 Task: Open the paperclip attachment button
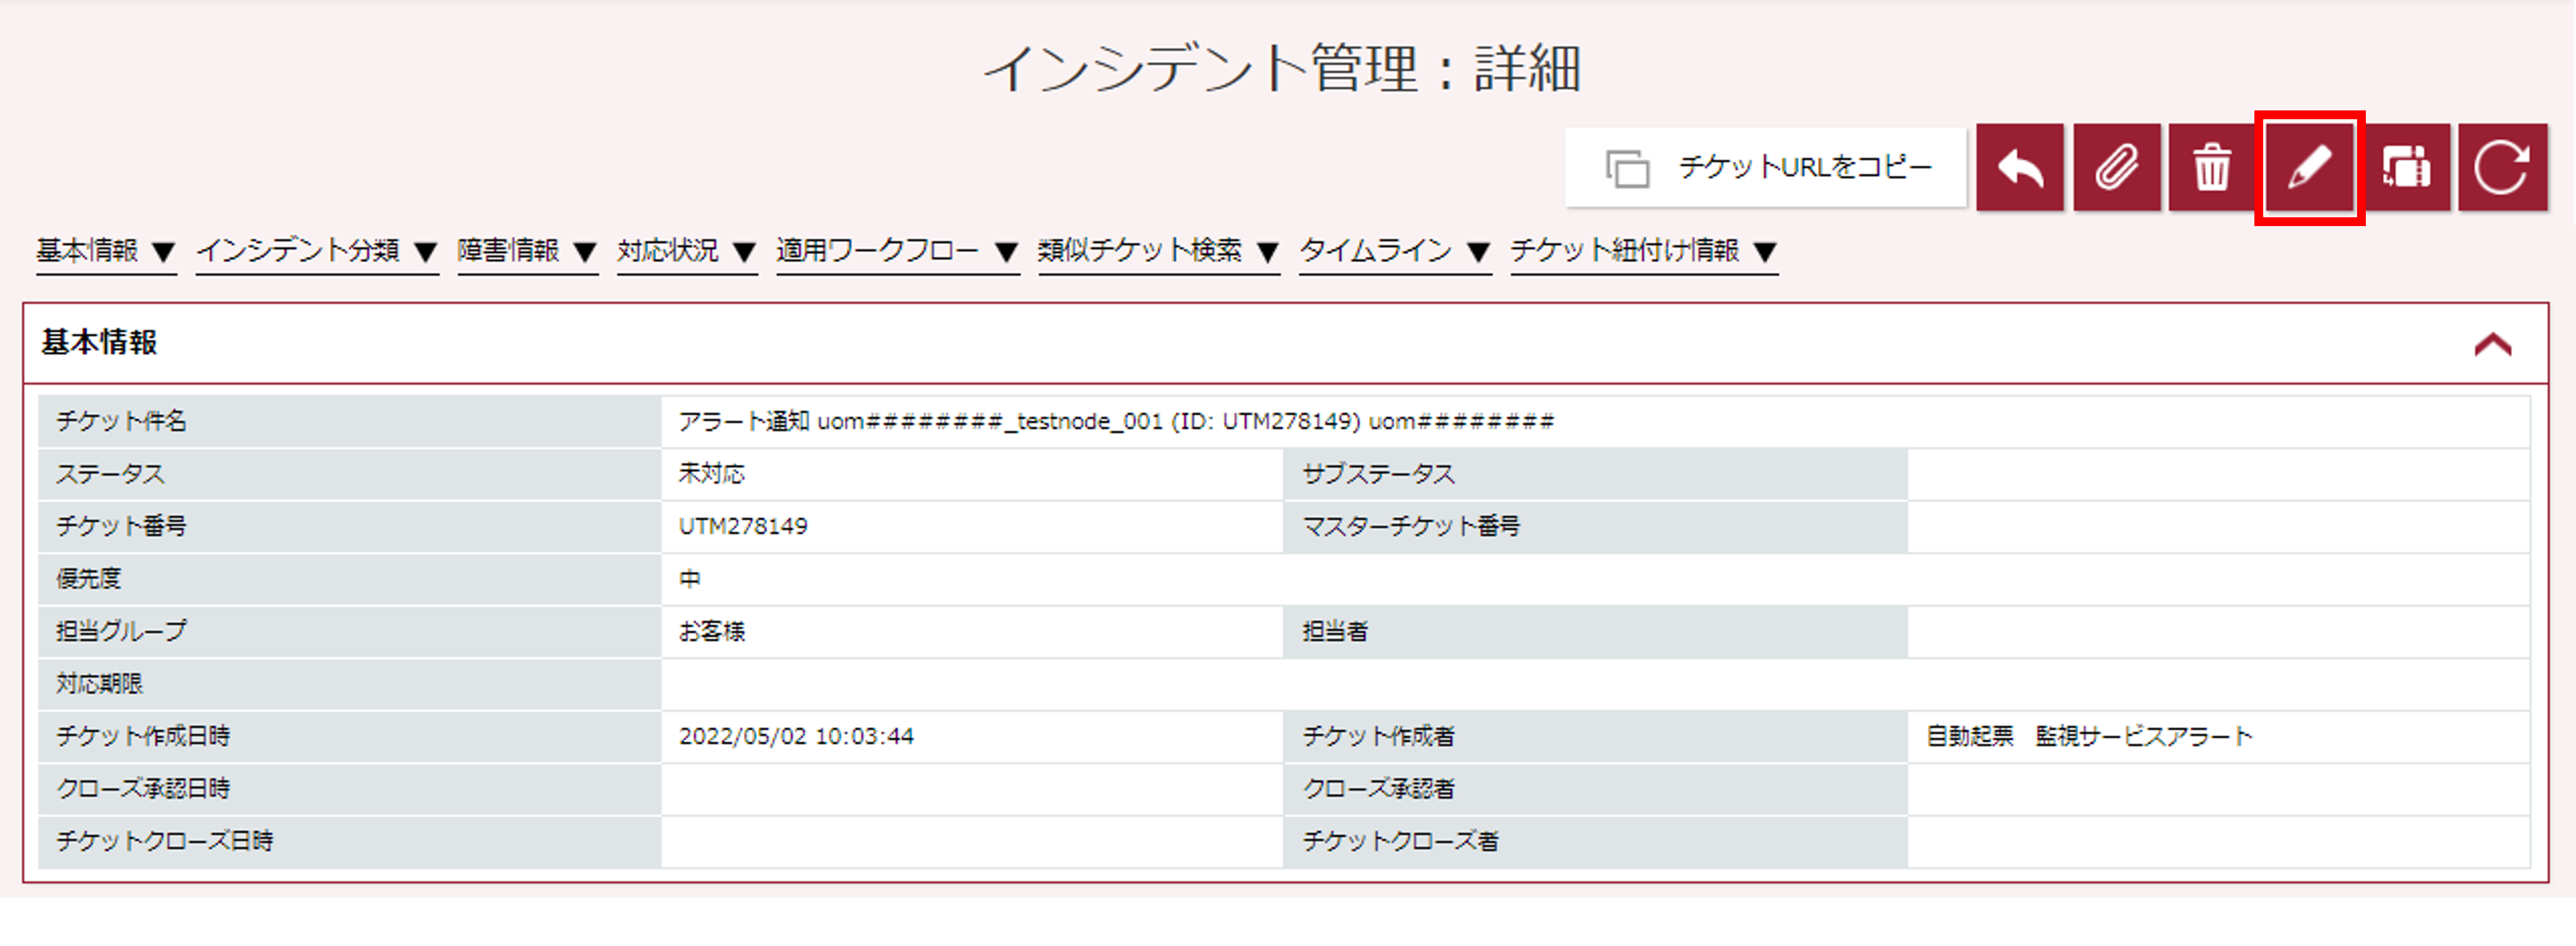tap(2116, 167)
